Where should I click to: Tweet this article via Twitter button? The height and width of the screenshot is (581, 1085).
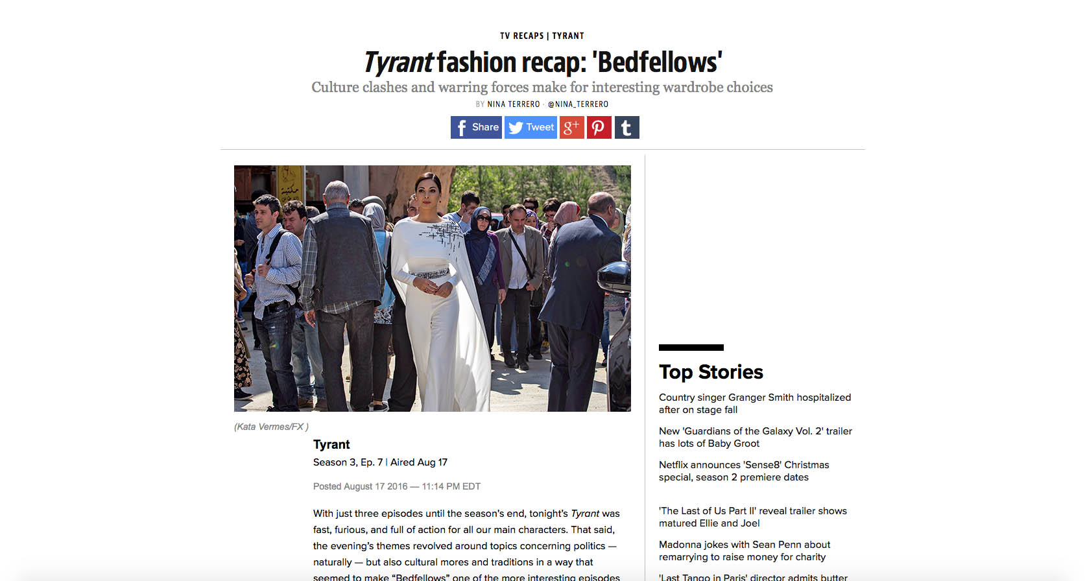click(x=531, y=127)
